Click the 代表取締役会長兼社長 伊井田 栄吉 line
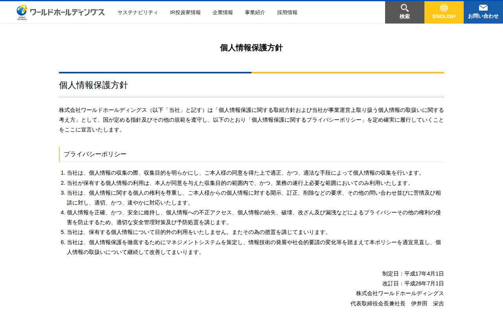This screenshot has width=503, height=314. [397, 303]
